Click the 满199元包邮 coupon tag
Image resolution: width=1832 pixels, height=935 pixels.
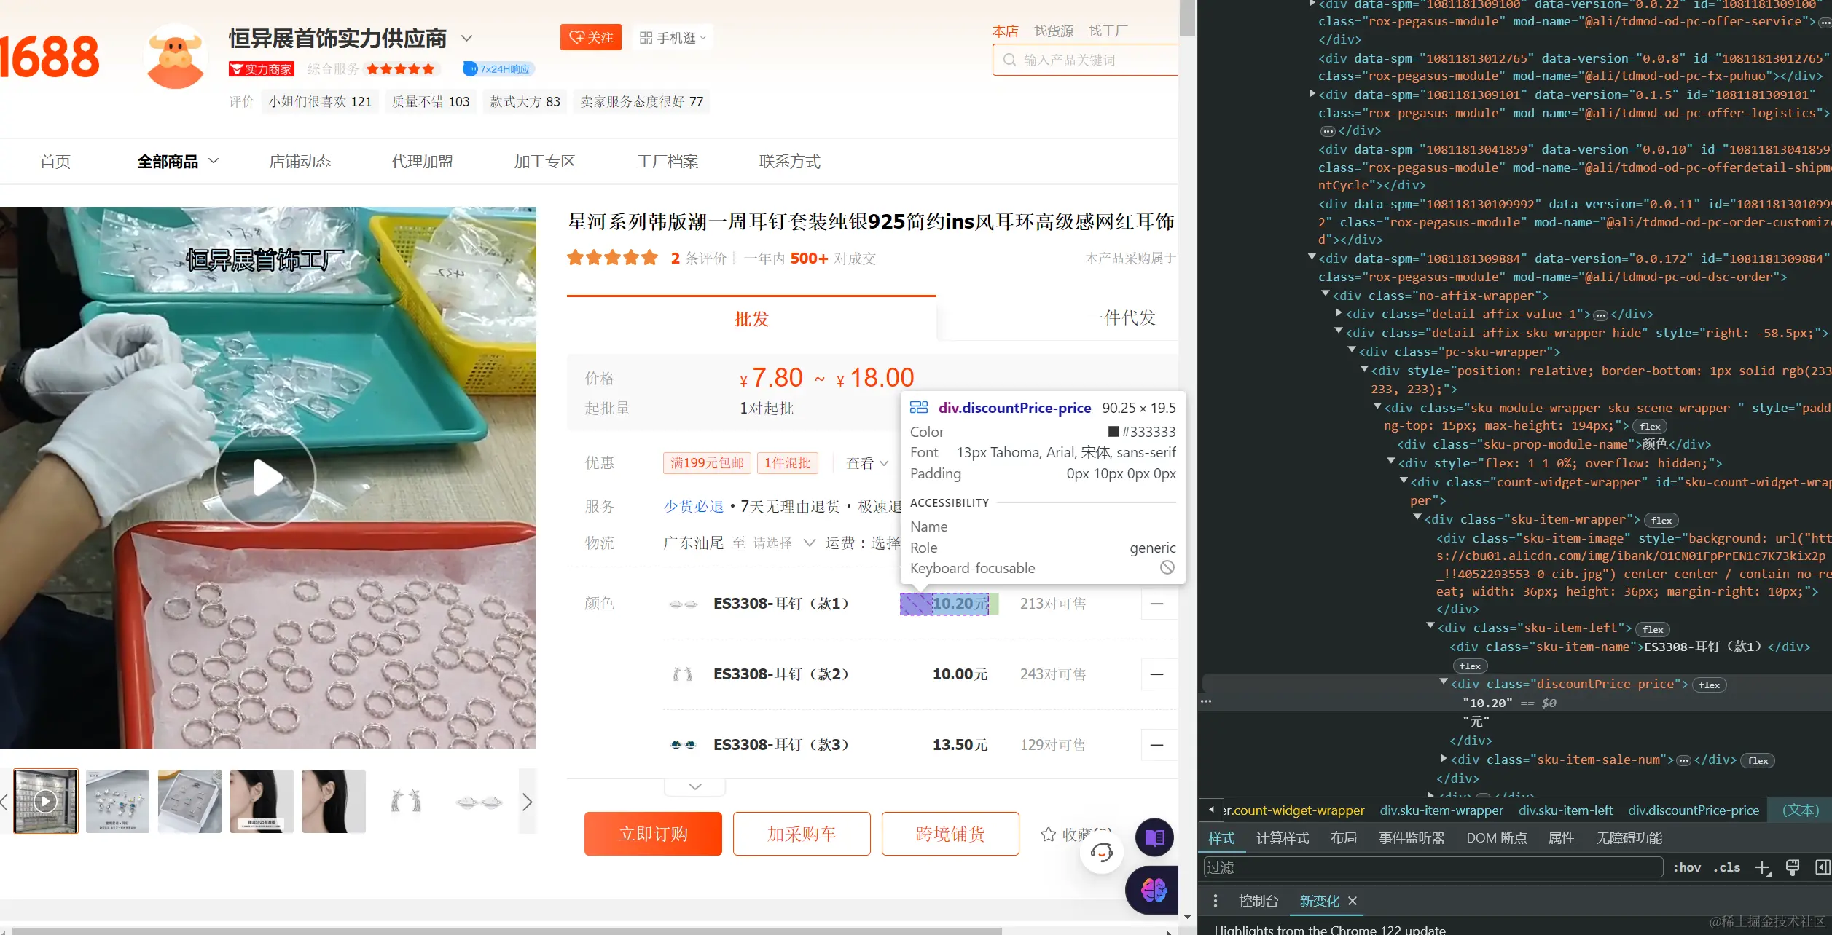click(707, 463)
